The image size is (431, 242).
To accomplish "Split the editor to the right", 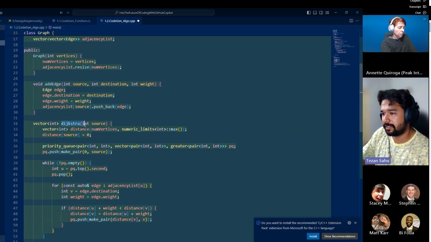I will (351, 21).
